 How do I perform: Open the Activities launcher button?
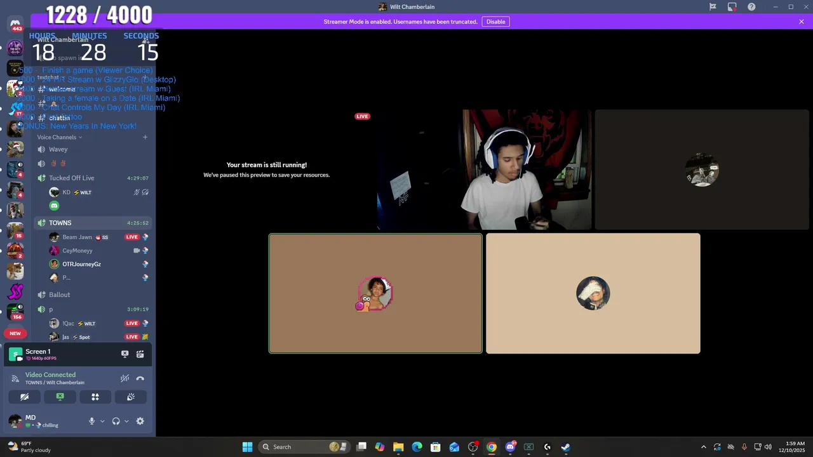pos(95,397)
